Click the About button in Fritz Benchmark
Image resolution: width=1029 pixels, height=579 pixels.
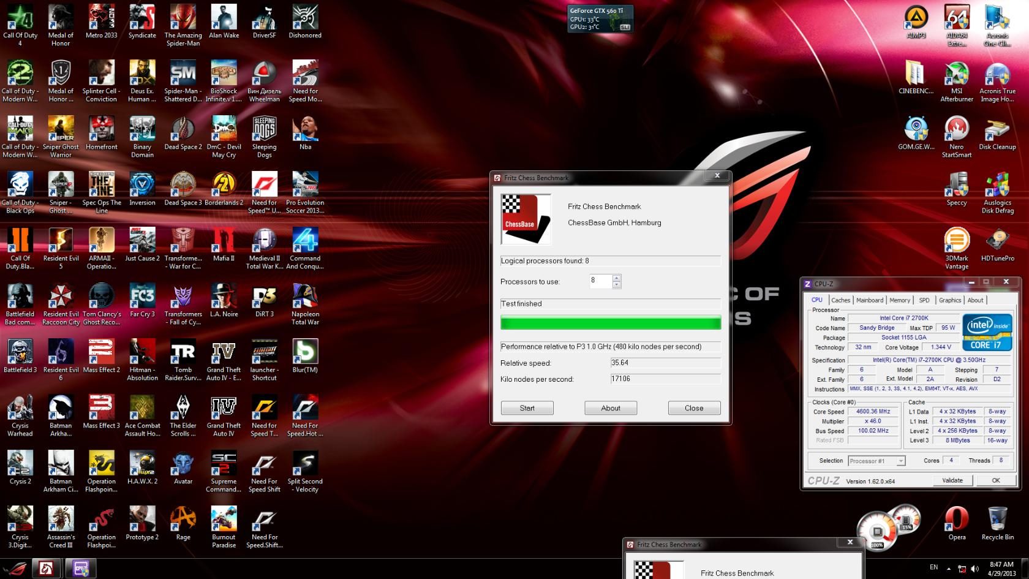pyautogui.click(x=611, y=408)
